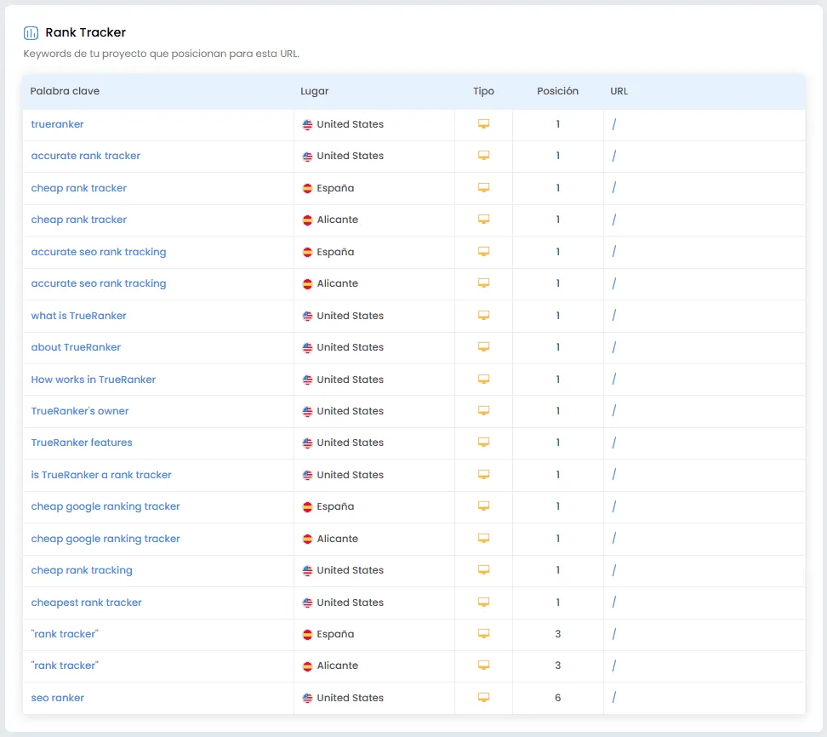Open the TrueRanker's owner keyword
Image resolution: width=827 pixels, height=737 pixels.
coord(80,412)
